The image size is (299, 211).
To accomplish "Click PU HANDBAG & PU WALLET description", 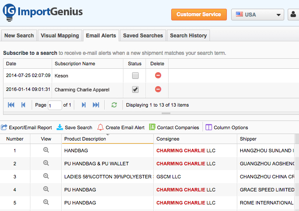I will [x=96, y=164].
